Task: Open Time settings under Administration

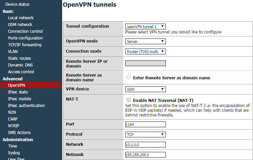Action: [x=12, y=146]
